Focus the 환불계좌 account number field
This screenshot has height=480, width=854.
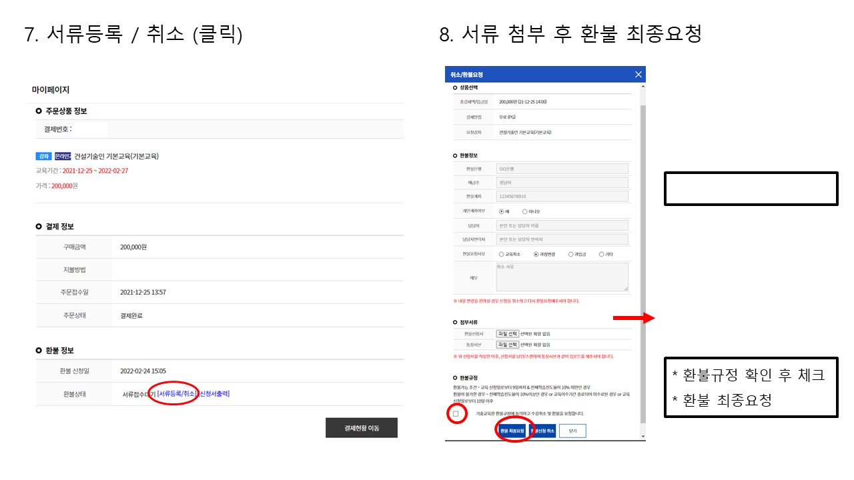(x=562, y=197)
